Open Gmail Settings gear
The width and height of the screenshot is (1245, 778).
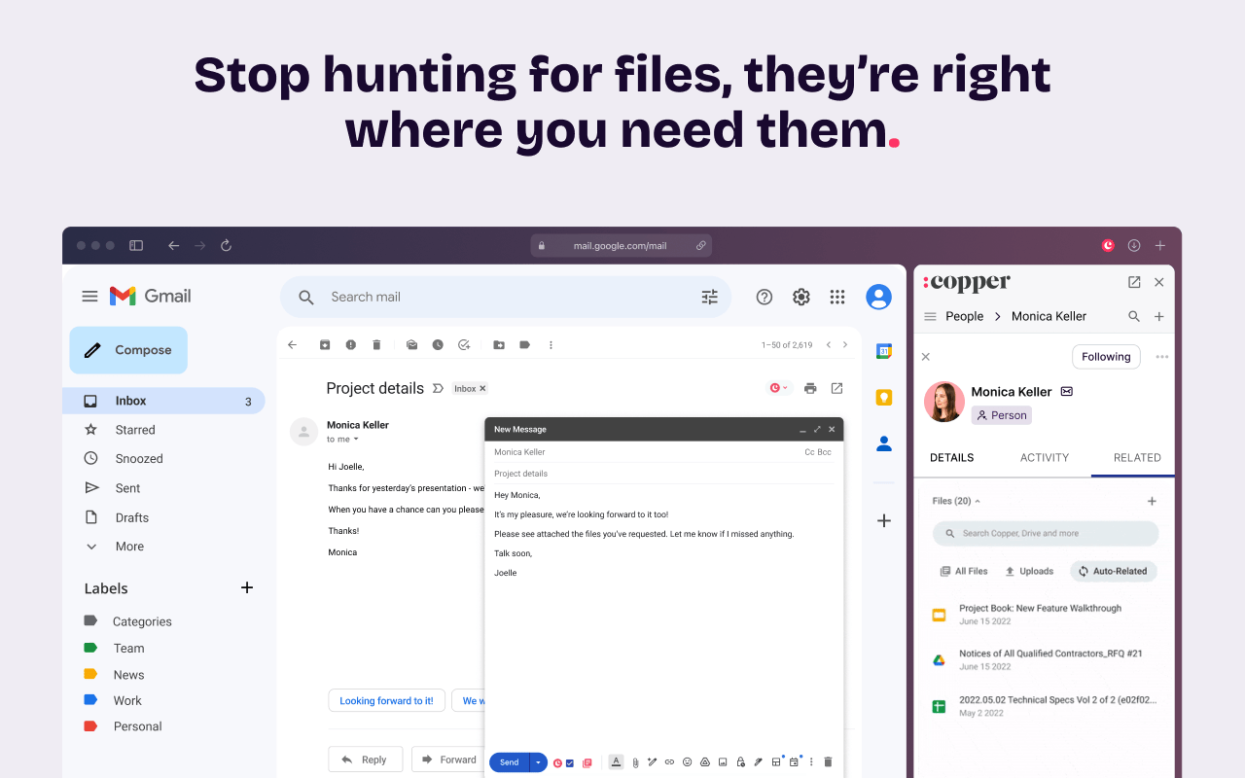point(801,297)
